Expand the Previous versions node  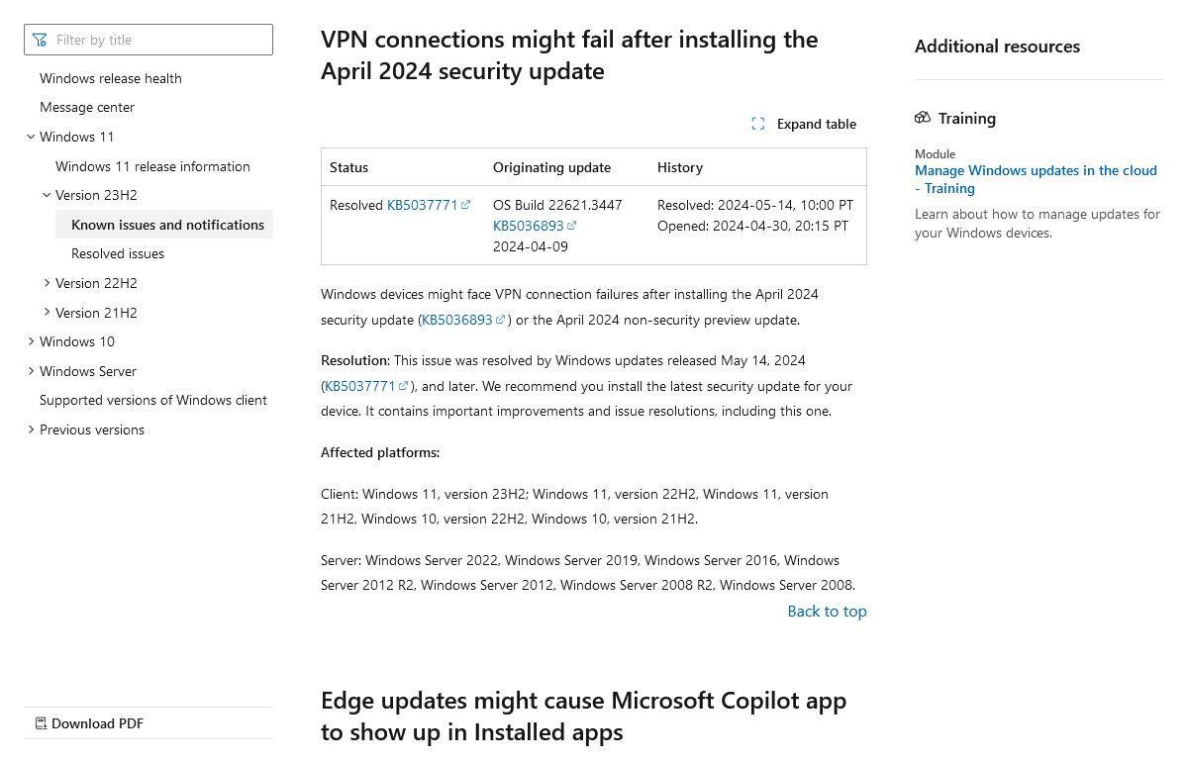[31, 430]
